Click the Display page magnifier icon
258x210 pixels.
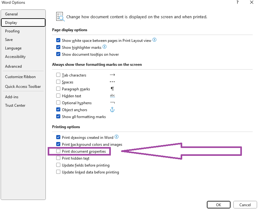tap(60, 17)
